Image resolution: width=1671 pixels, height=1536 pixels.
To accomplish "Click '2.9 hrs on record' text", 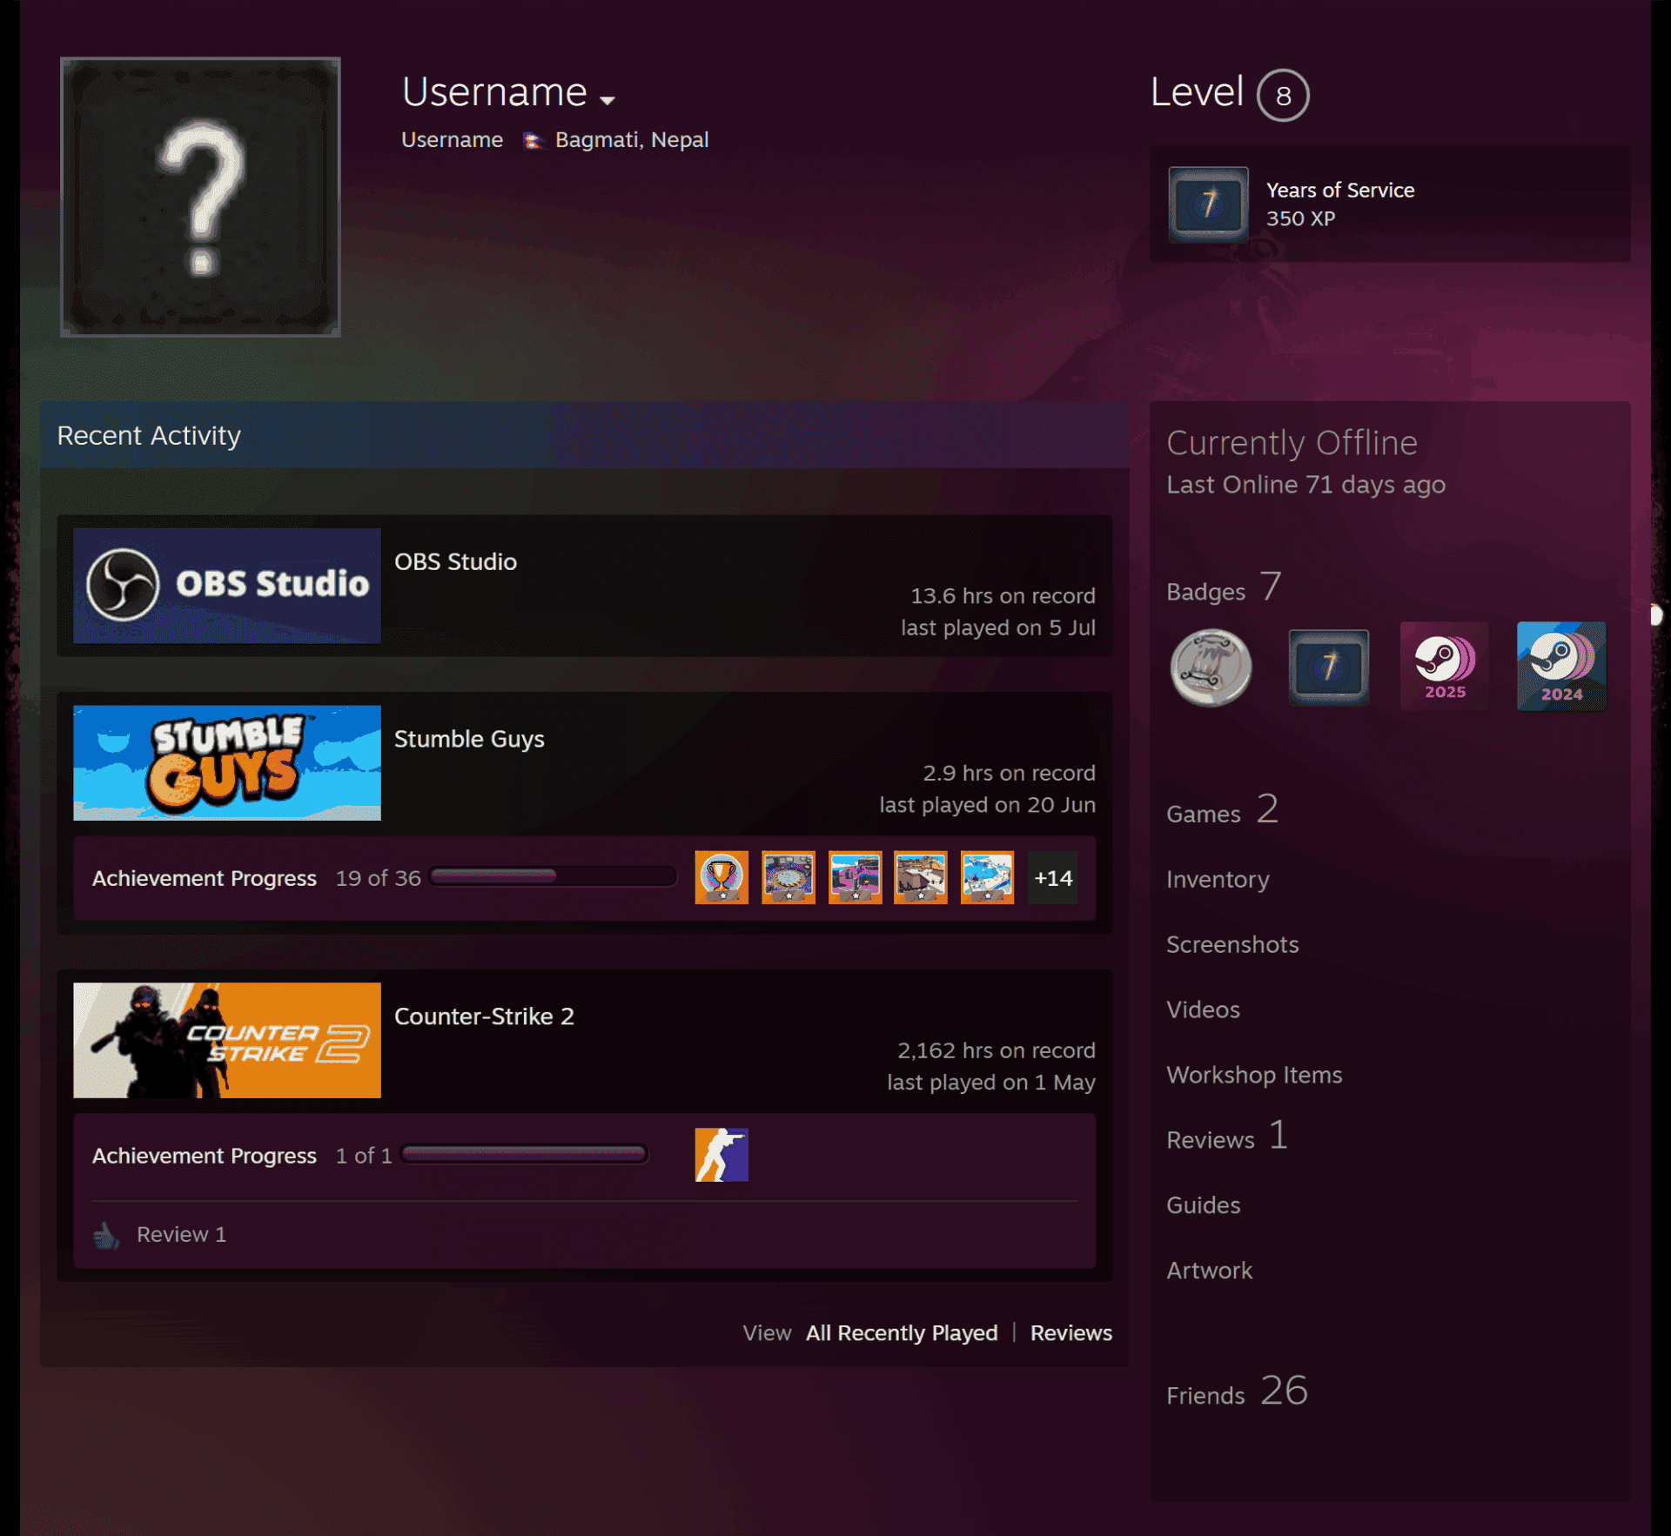I will [x=1009, y=773].
